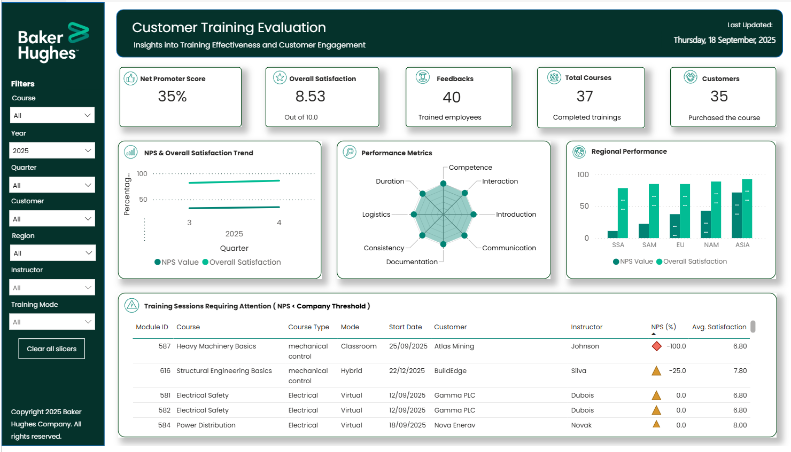
Task: Click the magnifier icon beside Performance Metrics
Action: [350, 152]
